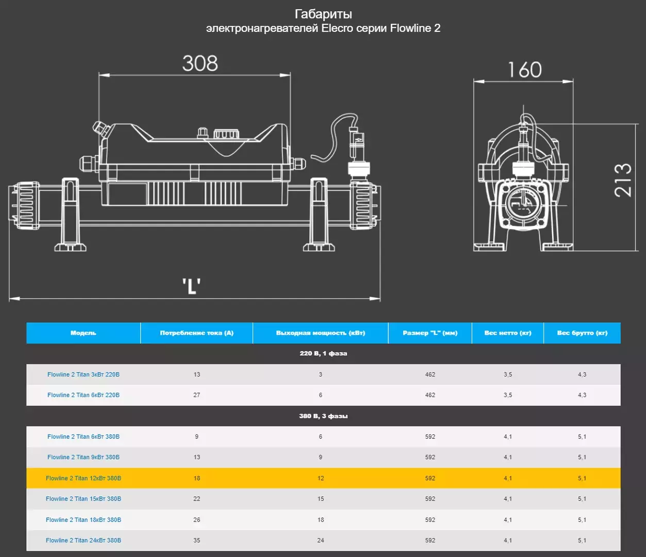Click current value 27 in 6кВт 220В row
Image resolution: width=646 pixels, height=557 pixels.
pos(197,395)
